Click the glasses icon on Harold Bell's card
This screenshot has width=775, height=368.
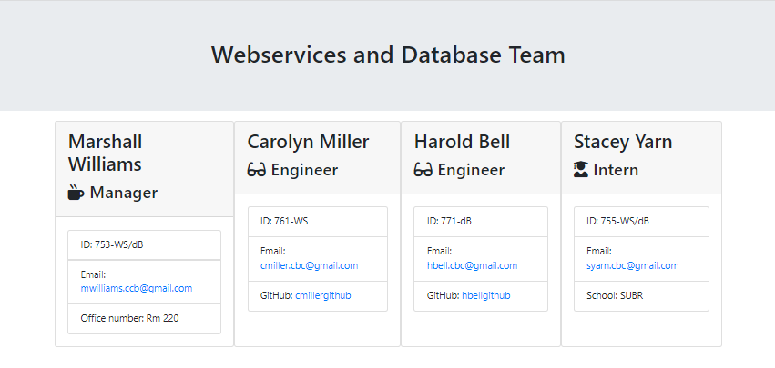pos(423,170)
